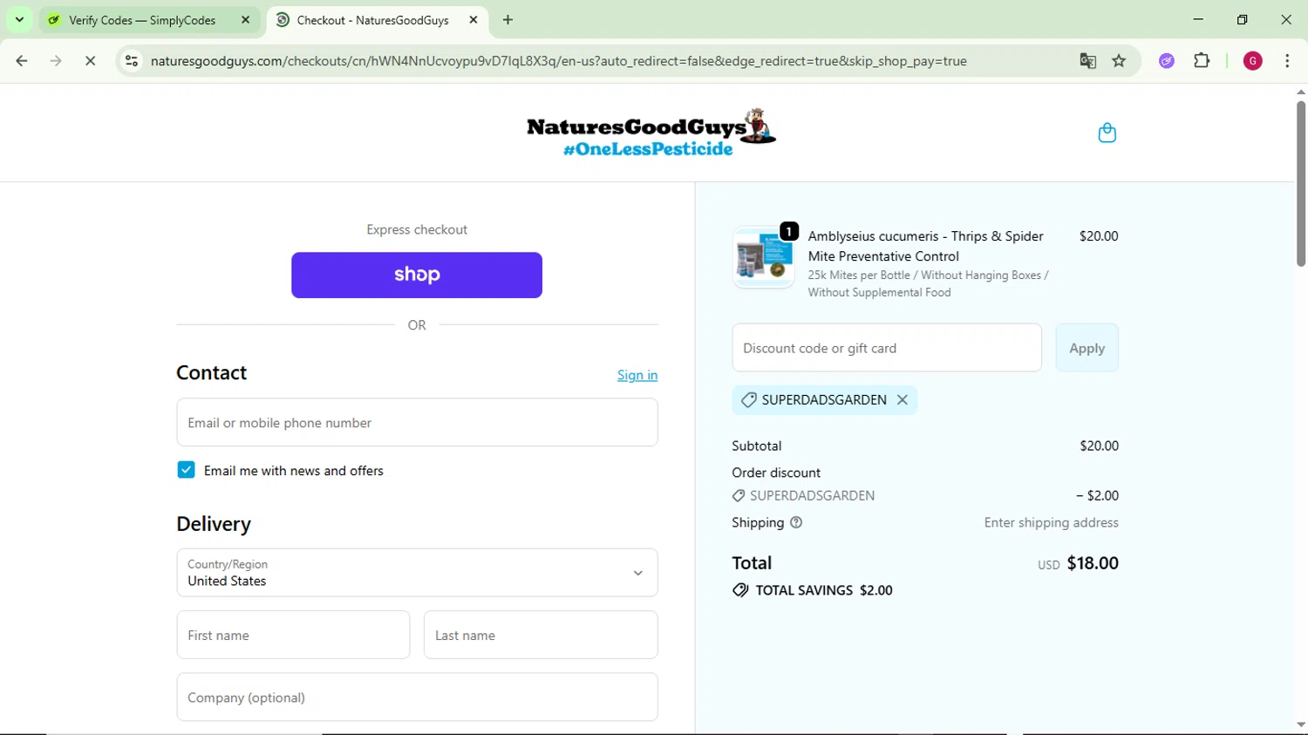Remove the SUPERDADSGARDEN discount code tag
Image resolution: width=1308 pixels, height=735 pixels.
pyautogui.click(x=903, y=399)
